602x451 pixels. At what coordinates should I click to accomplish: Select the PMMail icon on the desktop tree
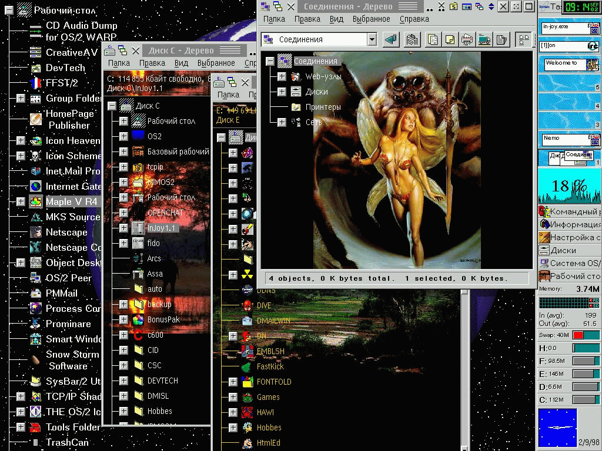click(x=36, y=294)
